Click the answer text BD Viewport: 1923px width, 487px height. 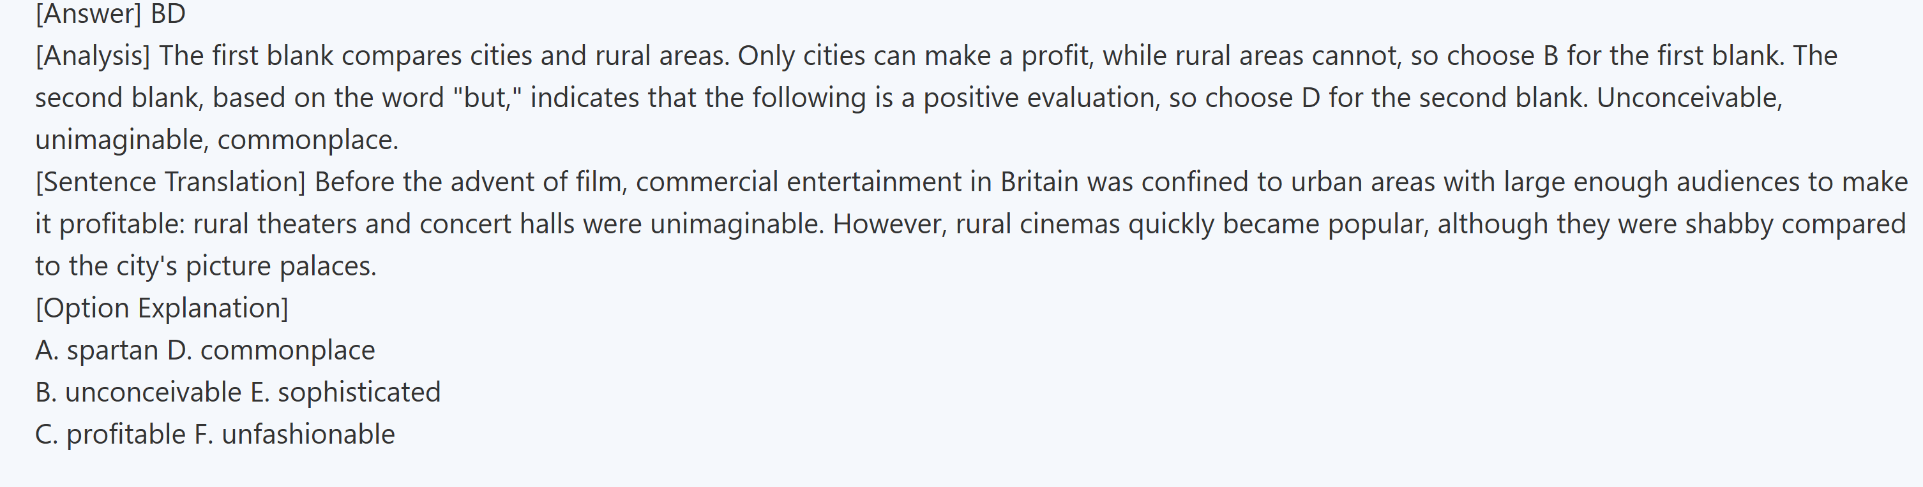coord(168,13)
